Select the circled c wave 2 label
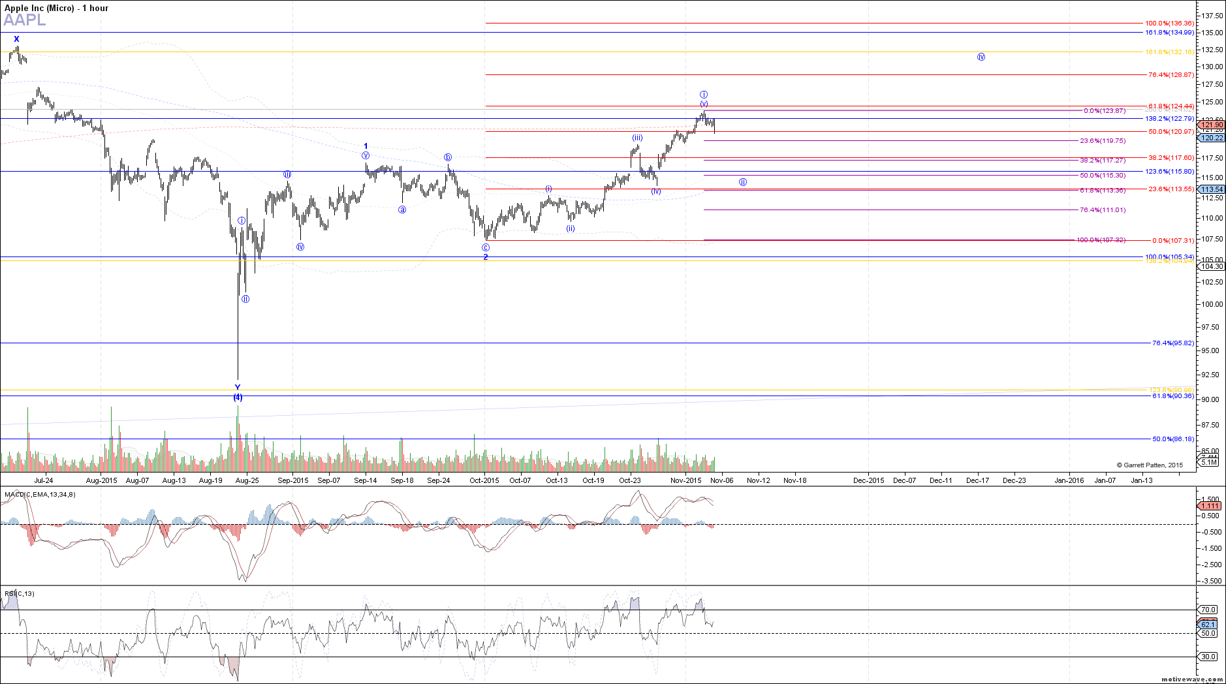 coord(486,252)
